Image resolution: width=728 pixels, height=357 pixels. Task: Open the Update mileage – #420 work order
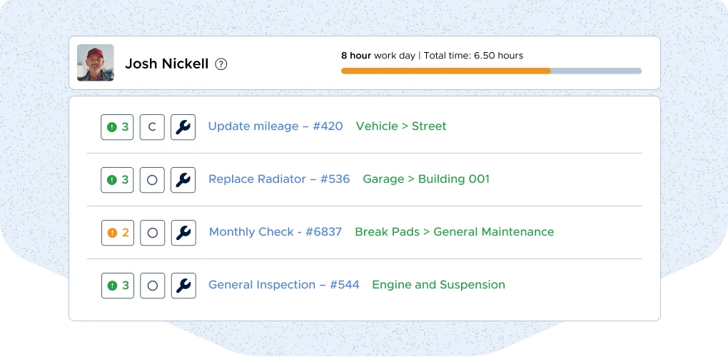pyautogui.click(x=275, y=126)
